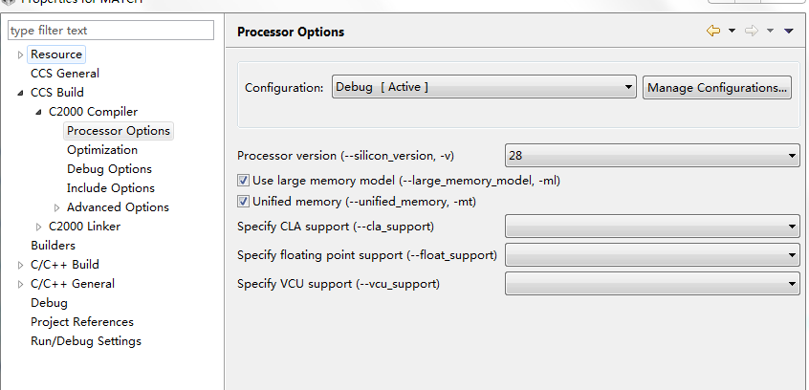This screenshot has width=809, height=390.
Task: Disable the Unified memory checkbox
Action: [243, 202]
